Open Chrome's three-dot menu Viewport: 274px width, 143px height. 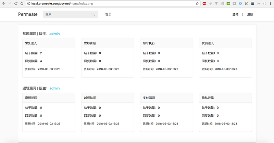(x=271, y=3)
